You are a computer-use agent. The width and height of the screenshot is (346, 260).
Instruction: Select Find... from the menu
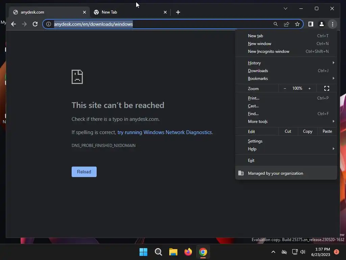286,114
